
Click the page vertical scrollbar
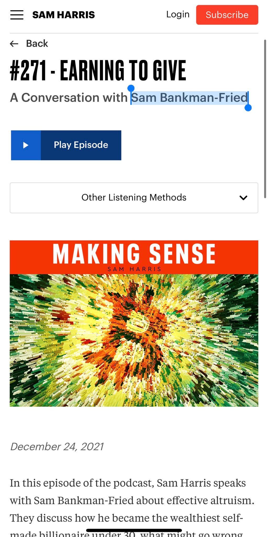tap(265, 119)
